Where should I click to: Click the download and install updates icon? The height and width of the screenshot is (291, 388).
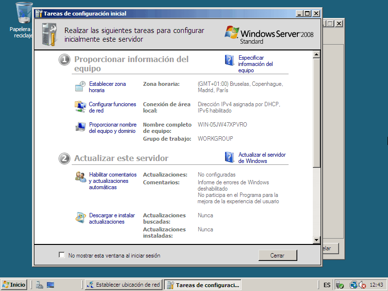(81, 218)
